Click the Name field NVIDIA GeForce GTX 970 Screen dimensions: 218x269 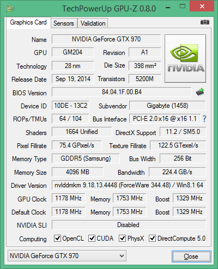coord(106,39)
